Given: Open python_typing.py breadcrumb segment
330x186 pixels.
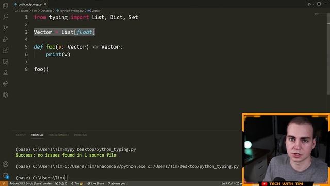Looking at the screenshot, I should [70, 11].
